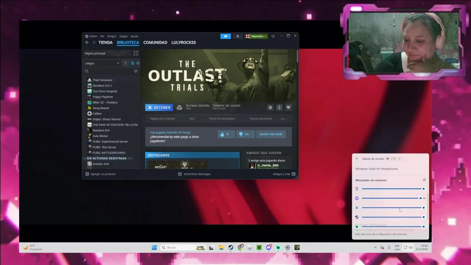Click the No thumbs-down button
471x265 pixels.
pyautogui.click(x=245, y=134)
